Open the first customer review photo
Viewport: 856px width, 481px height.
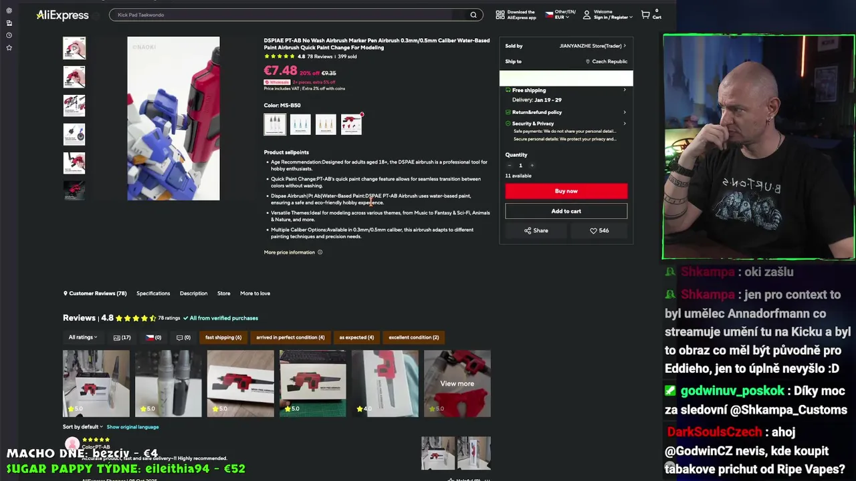[x=96, y=383]
